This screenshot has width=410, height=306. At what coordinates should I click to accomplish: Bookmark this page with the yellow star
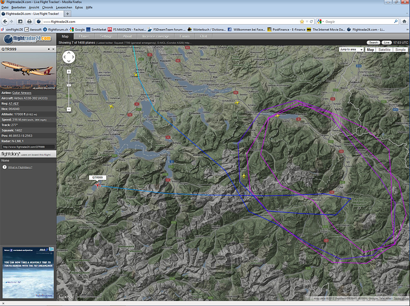(x=302, y=21)
